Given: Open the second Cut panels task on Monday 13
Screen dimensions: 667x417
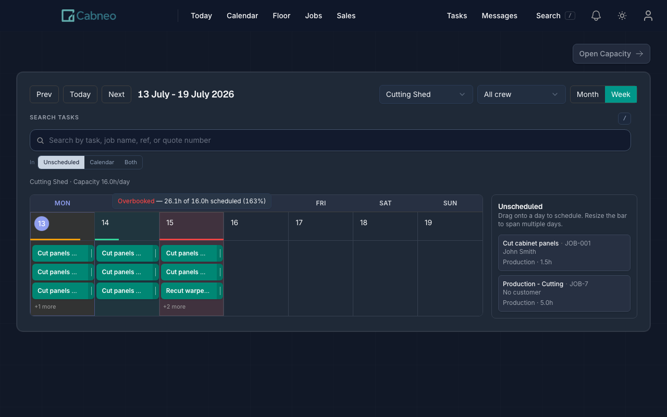Looking at the screenshot, I should [x=63, y=272].
